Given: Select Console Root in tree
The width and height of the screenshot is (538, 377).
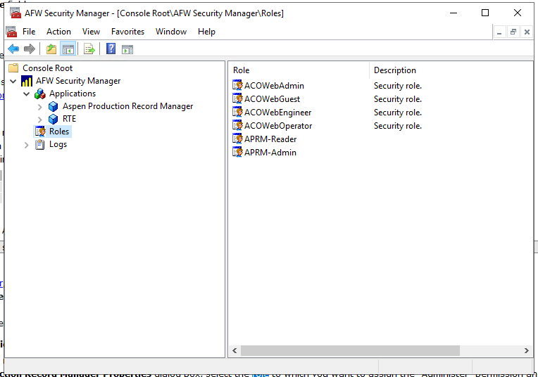Looking at the screenshot, I should pos(47,68).
